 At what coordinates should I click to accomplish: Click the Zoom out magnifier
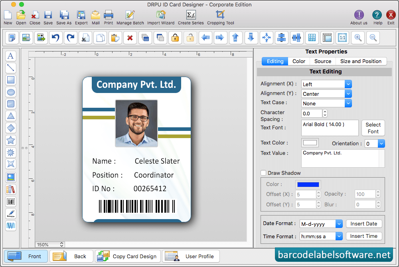tap(373, 38)
